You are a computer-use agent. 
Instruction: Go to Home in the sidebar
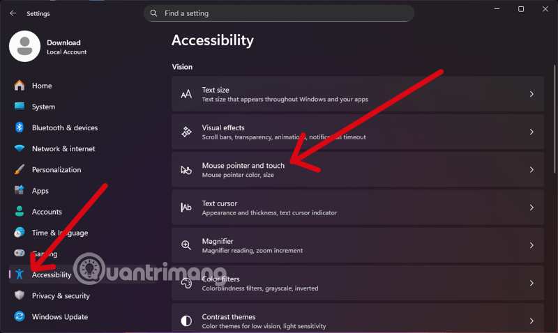click(x=42, y=86)
